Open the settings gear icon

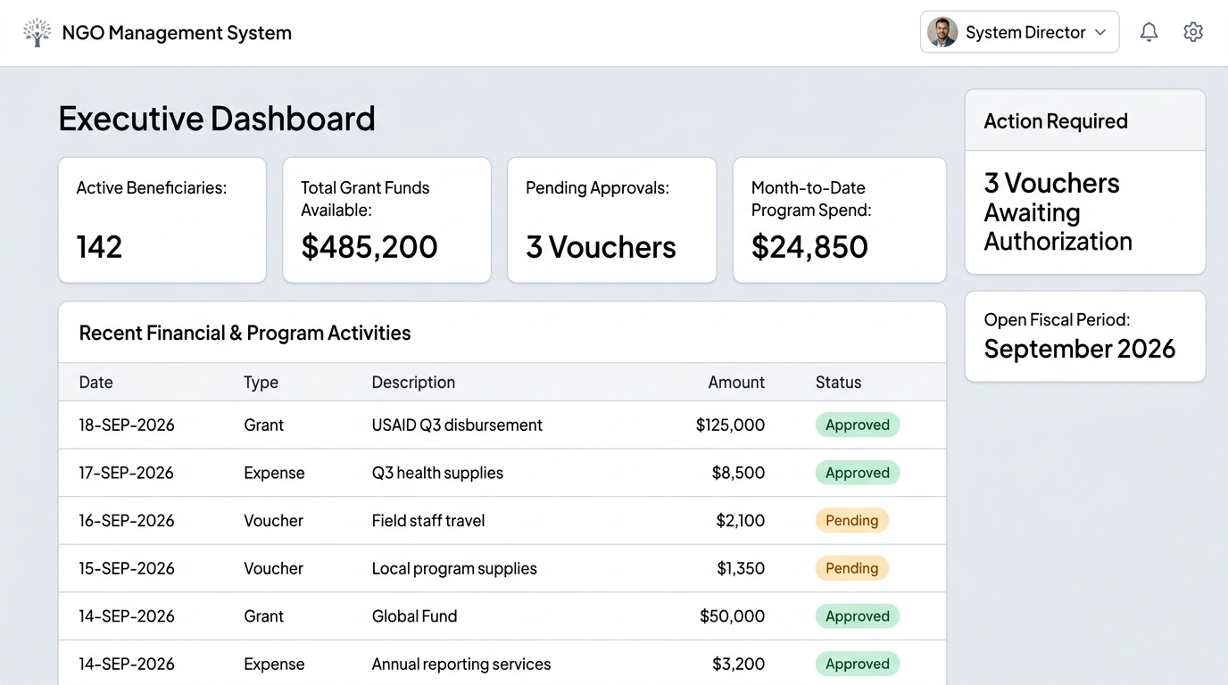coord(1193,32)
